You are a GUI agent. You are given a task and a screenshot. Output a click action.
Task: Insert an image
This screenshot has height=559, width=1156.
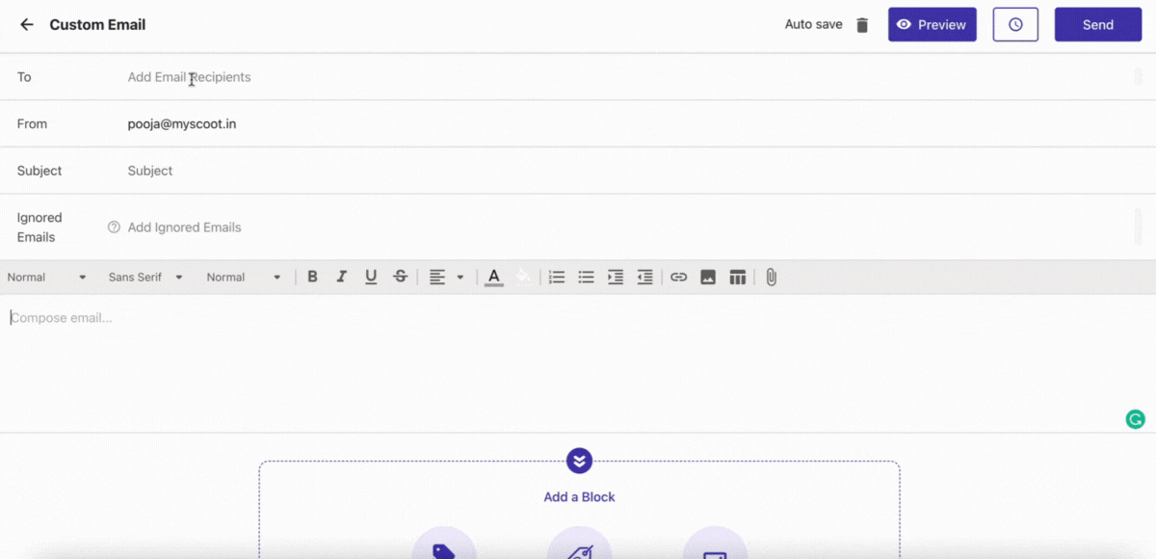tap(708, 277)
